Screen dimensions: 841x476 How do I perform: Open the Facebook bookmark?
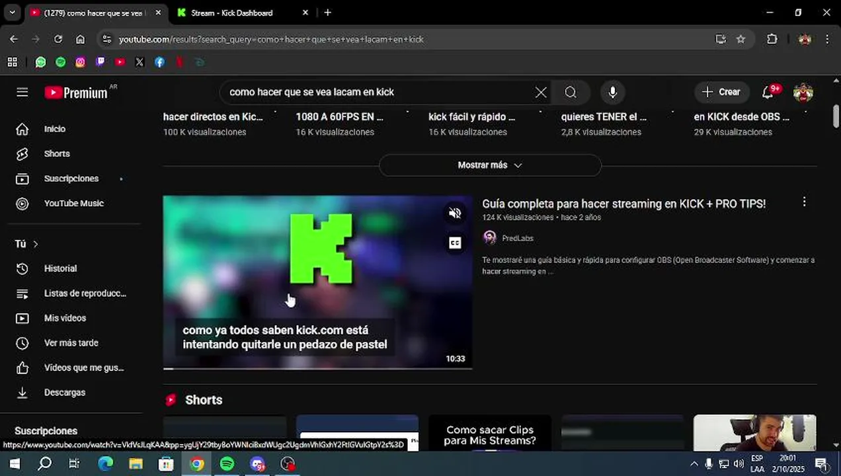click(159, 62)
